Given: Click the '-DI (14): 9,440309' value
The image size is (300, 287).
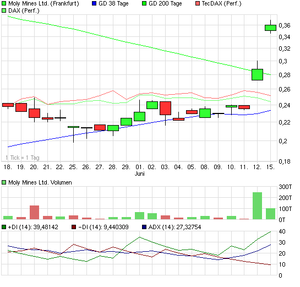Looking at the screenshot, I should pos(103,228).
